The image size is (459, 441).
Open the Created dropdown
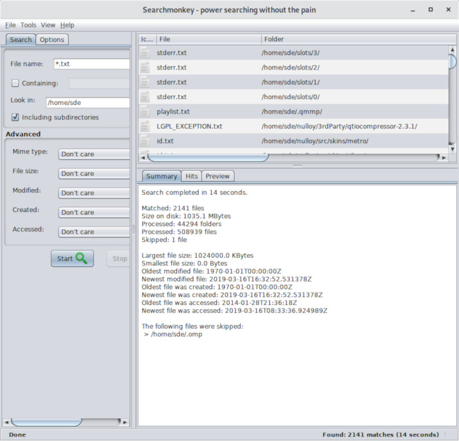pyautogui.click(x=94, y=212)
